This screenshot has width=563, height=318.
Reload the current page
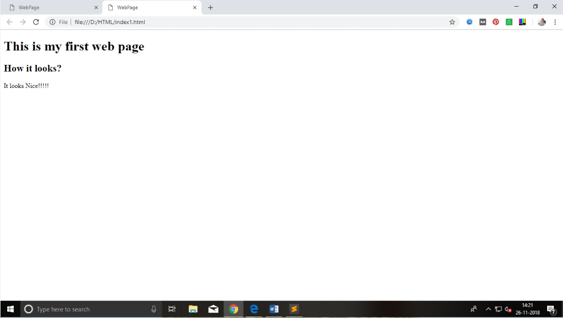pos(36,22)
